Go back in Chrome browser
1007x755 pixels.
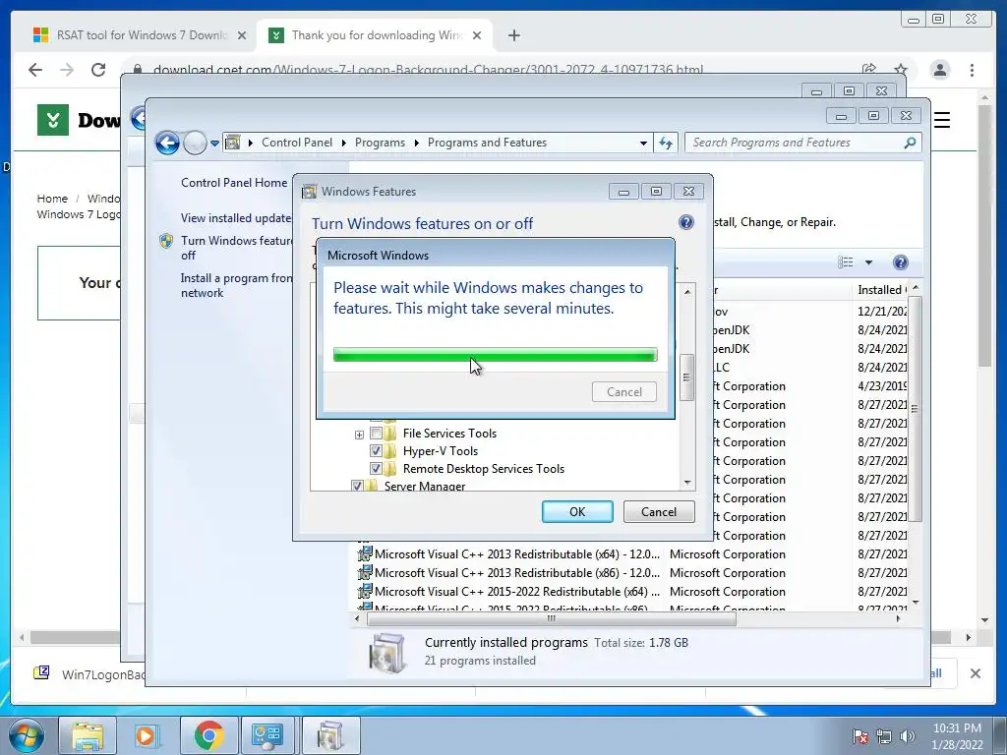coord(35,70)
